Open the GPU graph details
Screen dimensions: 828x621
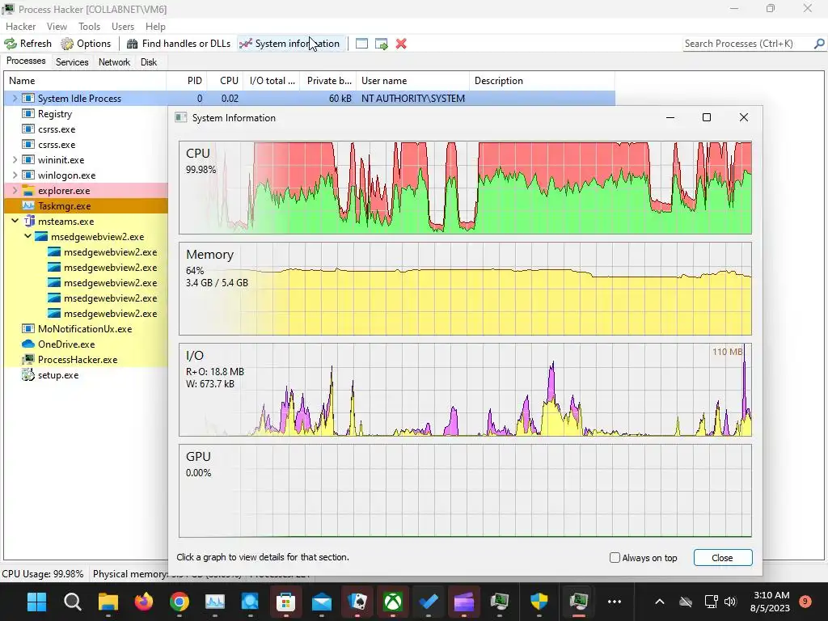465,491
